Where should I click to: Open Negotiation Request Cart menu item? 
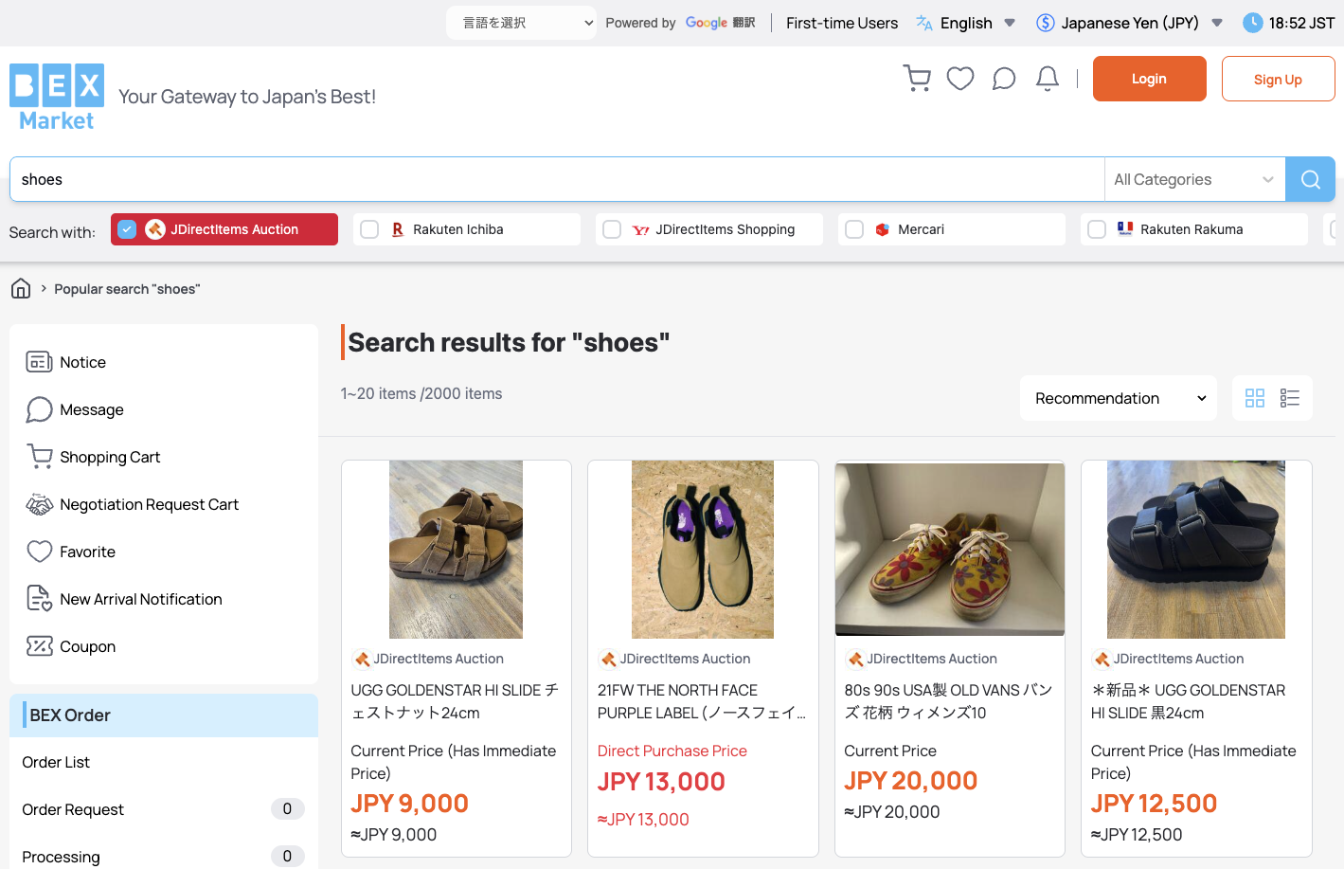click(149, 504)
